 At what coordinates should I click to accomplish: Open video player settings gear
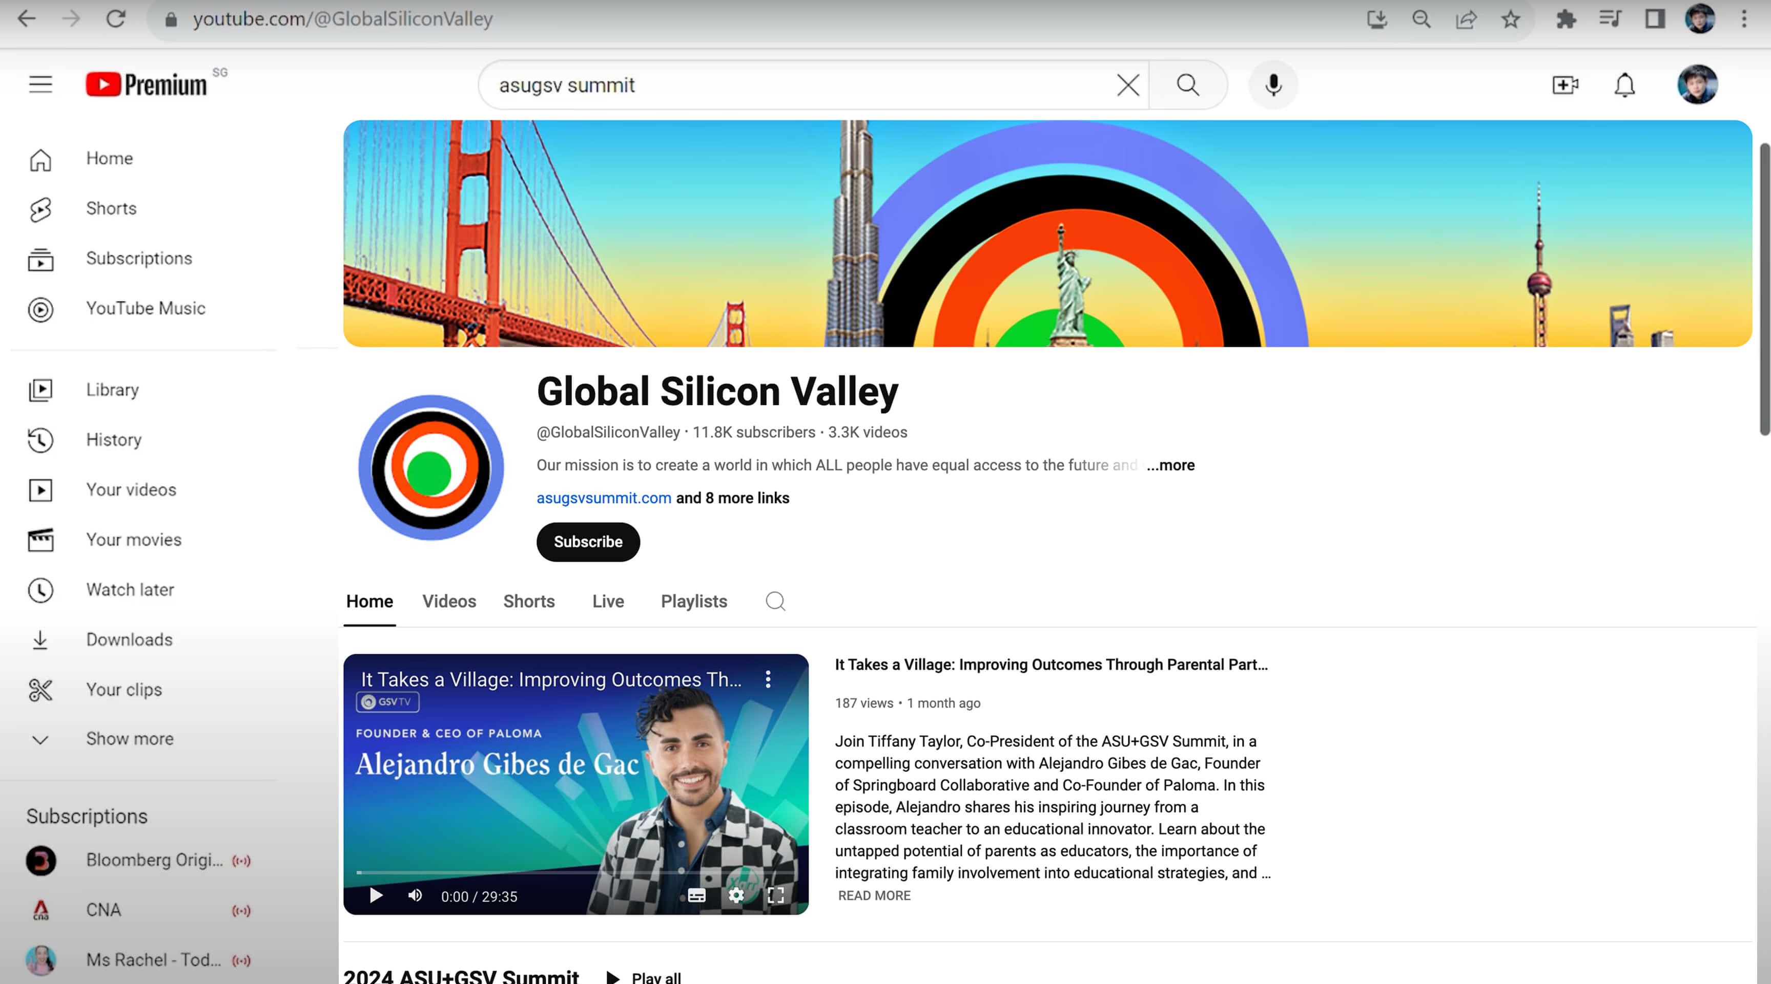coord(736,895)
